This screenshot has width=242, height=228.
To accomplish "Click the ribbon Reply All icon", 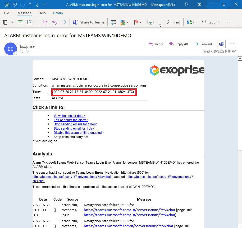I will pyautogui.click(x=54, y=22).
